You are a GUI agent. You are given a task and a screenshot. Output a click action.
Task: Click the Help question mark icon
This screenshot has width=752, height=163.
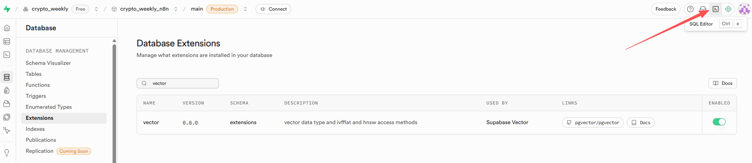690,9
